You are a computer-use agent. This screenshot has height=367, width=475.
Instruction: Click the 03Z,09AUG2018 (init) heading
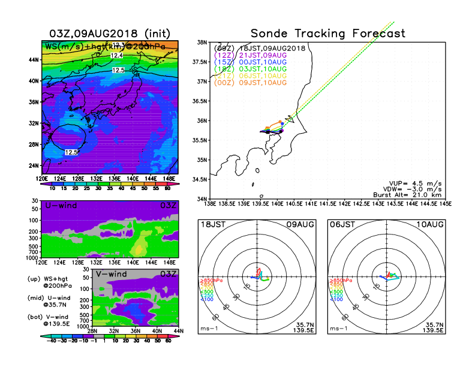tap(110, 33)
